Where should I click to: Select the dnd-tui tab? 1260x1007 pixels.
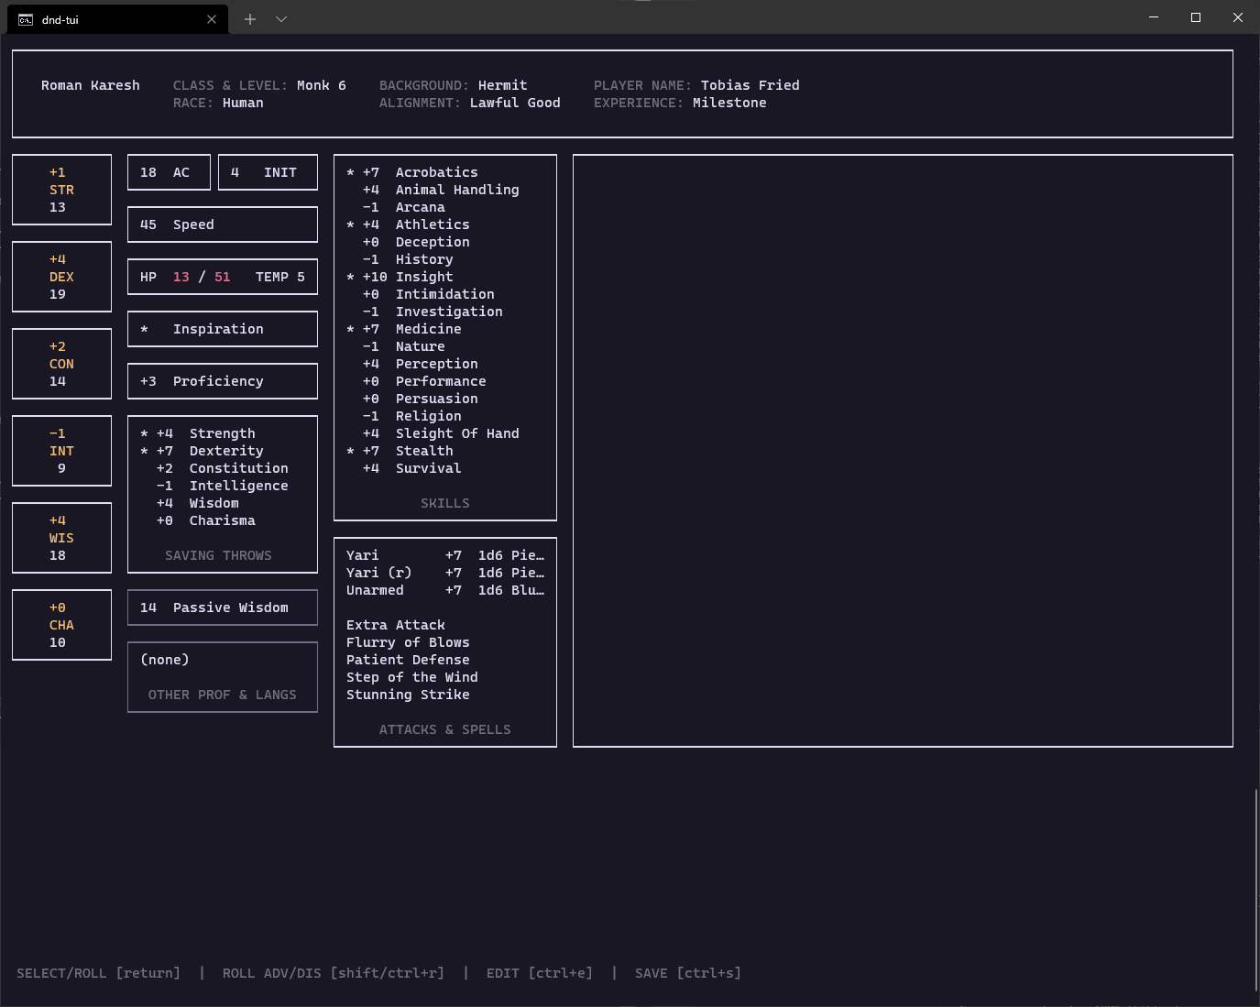pyautogui.click(x=116, y=19)
